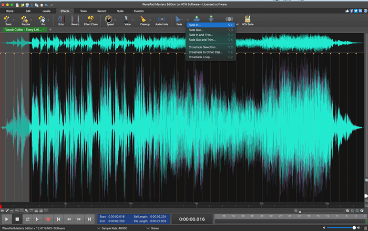The height and width of the screenshot is (231, 368).
Task: Switch to the Record tab
Action: pos(101,11)
